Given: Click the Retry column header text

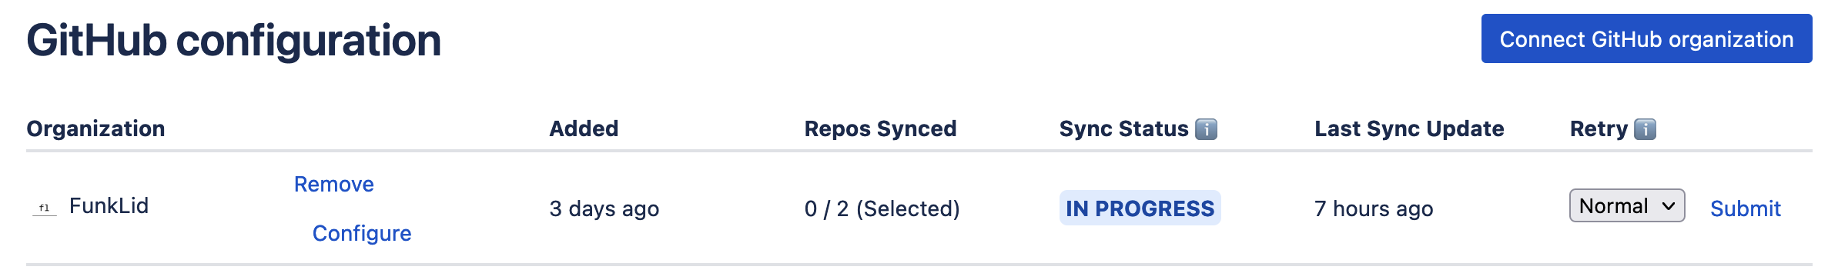Looking at the screenshot, I should point(1599,128).
